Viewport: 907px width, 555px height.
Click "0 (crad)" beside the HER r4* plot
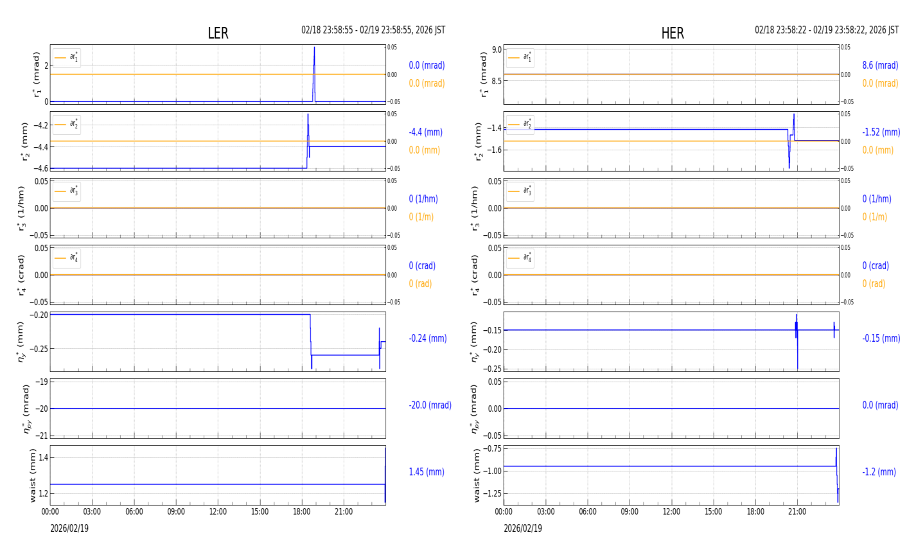876,266
